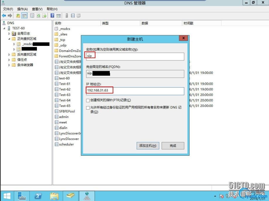
Task: Open the 文件(F) menu
Action: tap(8, 9)
